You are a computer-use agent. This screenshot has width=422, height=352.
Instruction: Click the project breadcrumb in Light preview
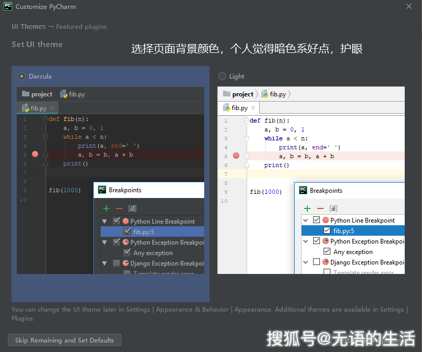238,94
